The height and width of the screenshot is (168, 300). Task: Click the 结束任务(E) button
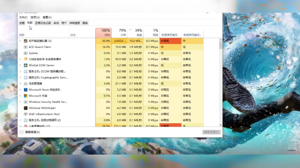point(211,132)
